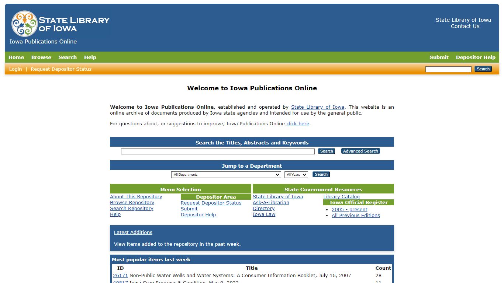Open the Contact Us link in header
Screen dimensions: 504x283
pos(465,26)
